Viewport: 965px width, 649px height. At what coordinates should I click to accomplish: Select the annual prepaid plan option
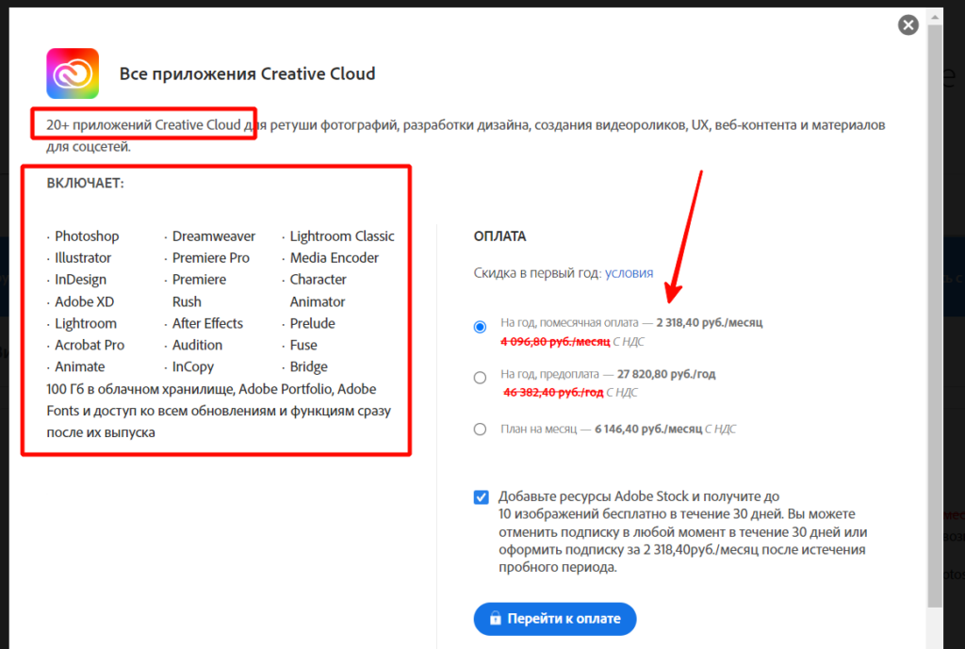[x=481, y=378]
